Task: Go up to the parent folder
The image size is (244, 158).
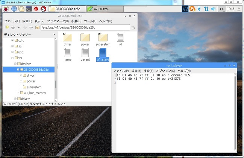Action: [30, 27]
